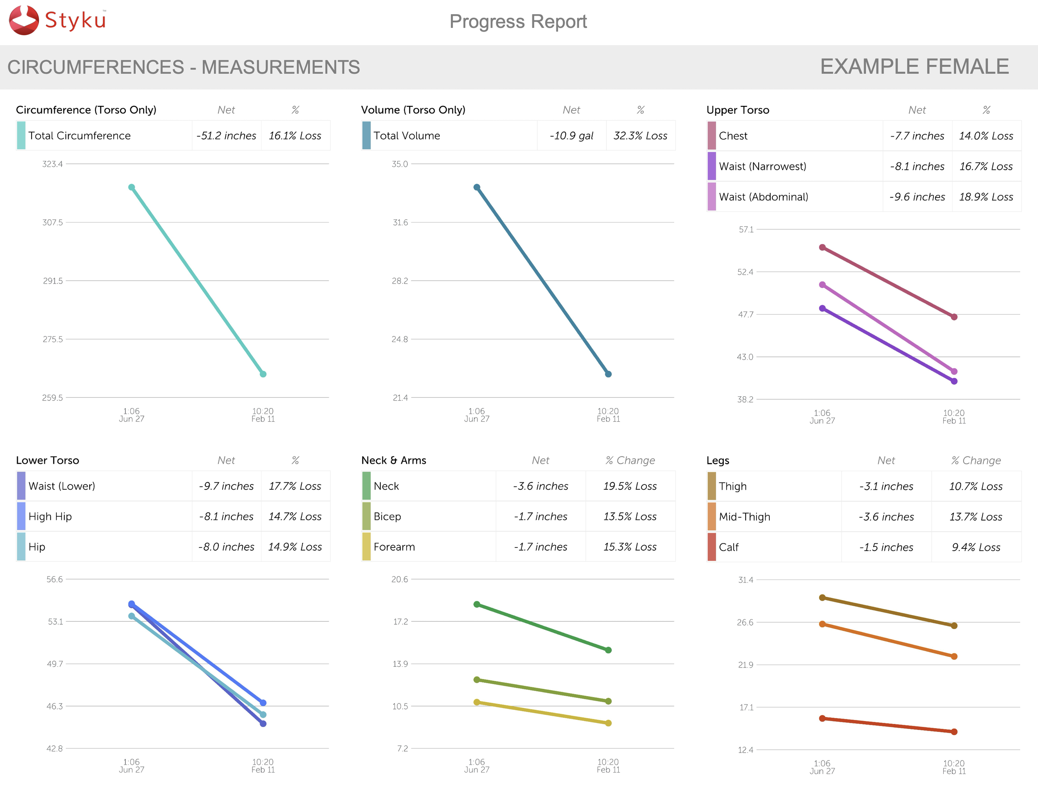The height and width of the screenshot is (802, 1038).
Task: Click the "14.7% Loss" High Hip cell
Action: point(295,516)
